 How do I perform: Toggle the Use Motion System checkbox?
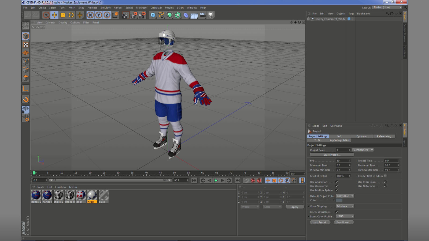click(x=337, y=190)
